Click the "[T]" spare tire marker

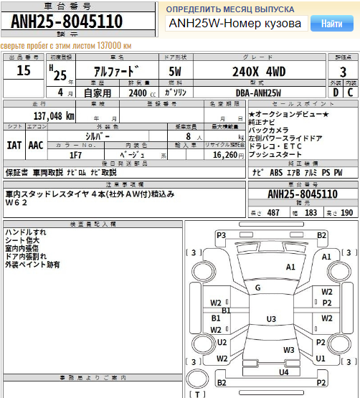197,394
